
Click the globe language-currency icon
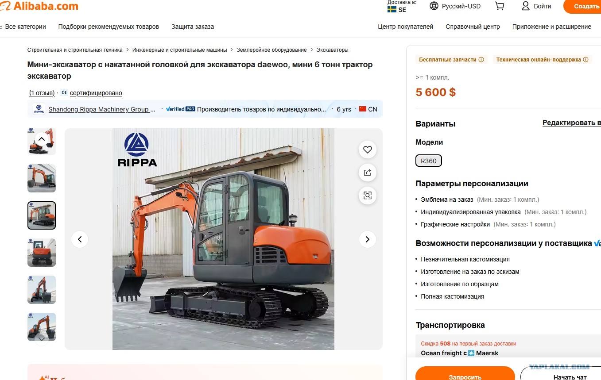pos(434,6)
